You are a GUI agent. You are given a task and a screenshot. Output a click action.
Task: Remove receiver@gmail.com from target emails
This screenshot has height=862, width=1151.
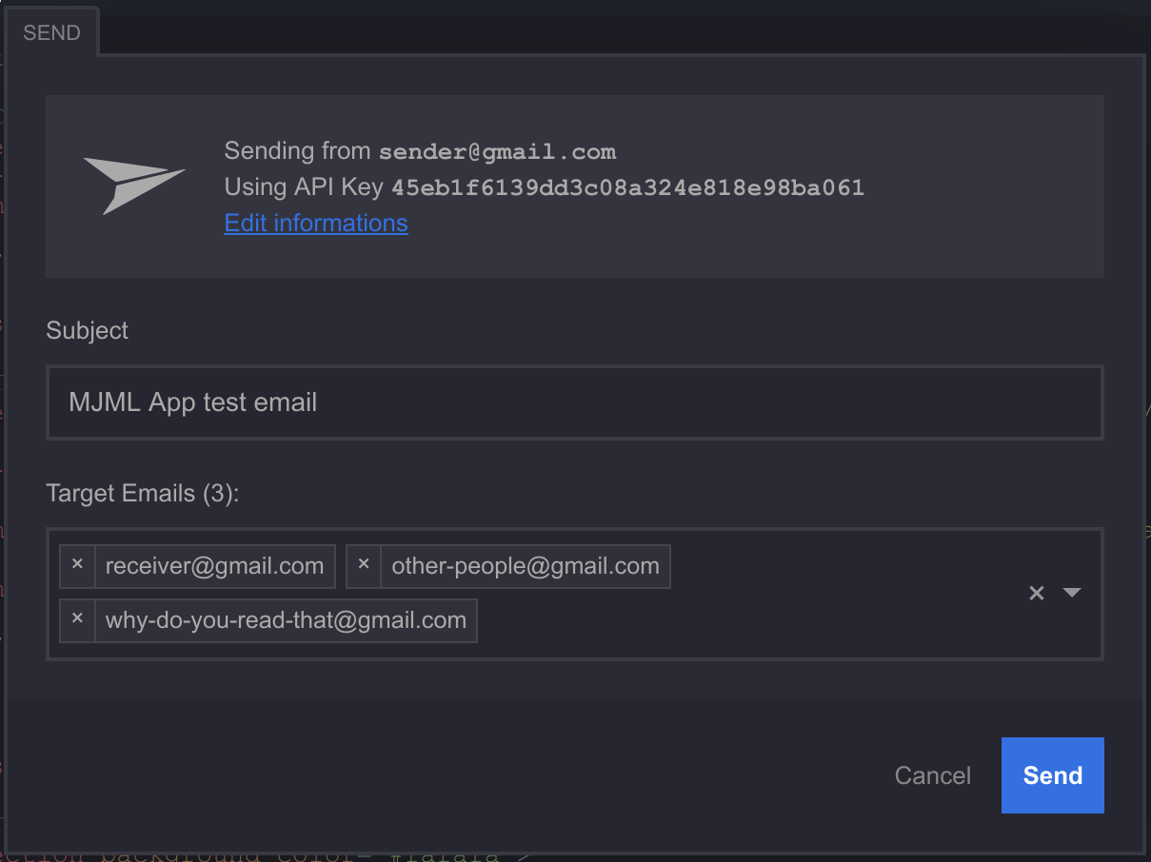[78, 566]
